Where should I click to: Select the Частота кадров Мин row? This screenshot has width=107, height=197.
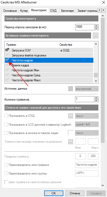point(49,70)
